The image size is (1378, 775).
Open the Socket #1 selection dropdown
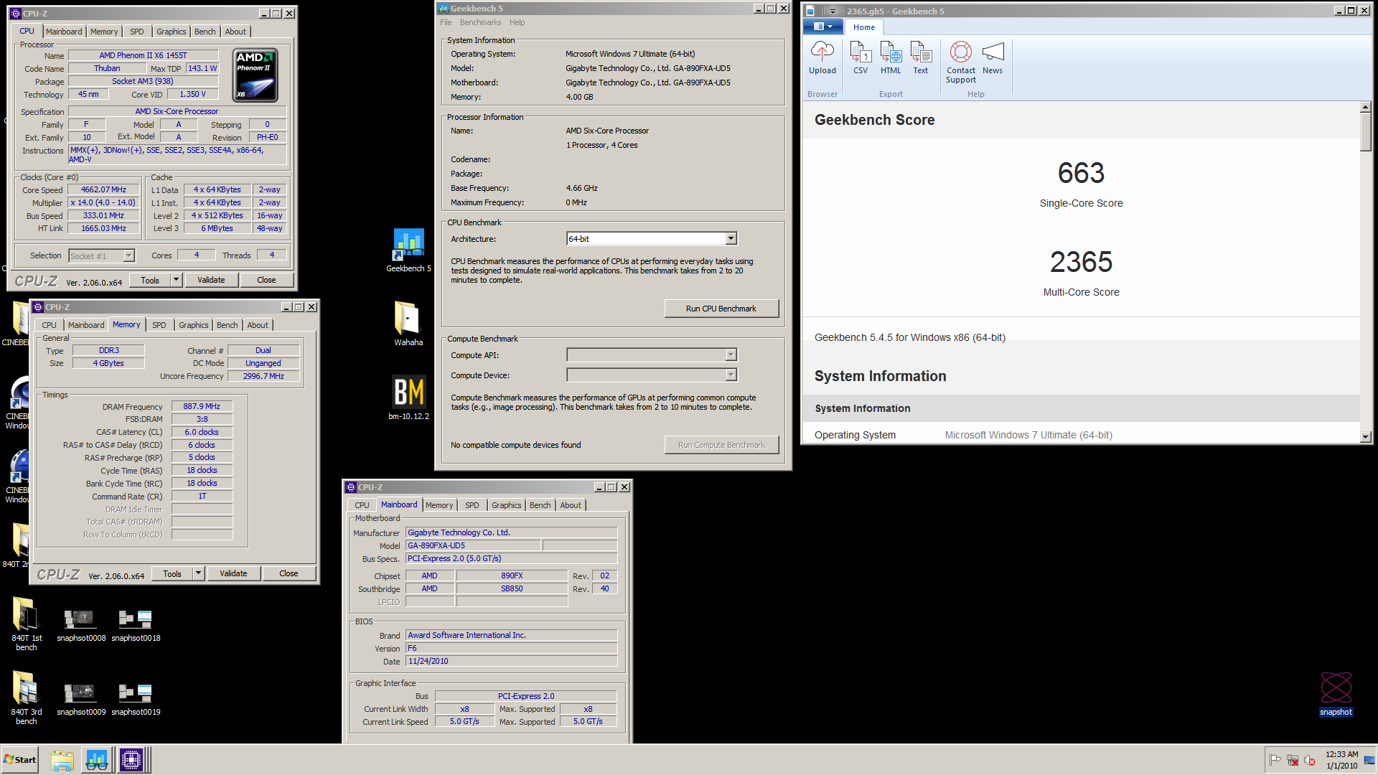pos(128,255)
